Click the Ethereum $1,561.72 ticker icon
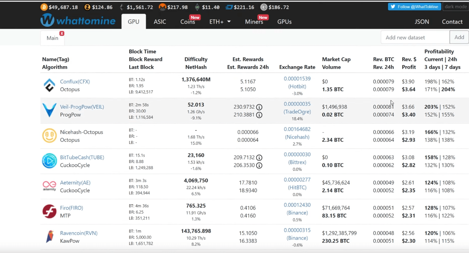 pos(122,7)
